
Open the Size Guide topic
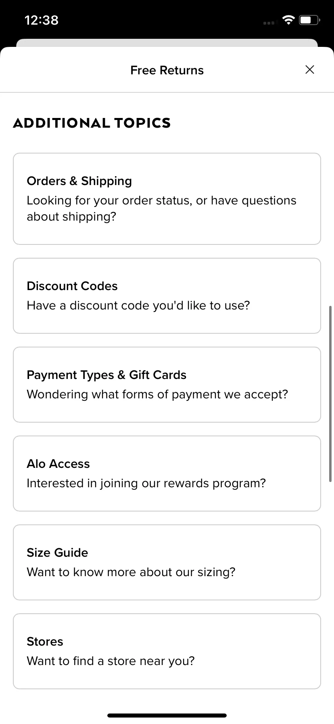(167, 562)
